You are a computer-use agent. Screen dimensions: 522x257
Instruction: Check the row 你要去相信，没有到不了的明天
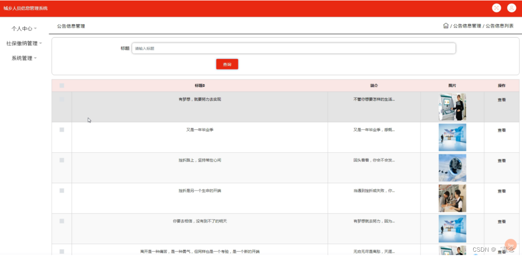point(61,221)
